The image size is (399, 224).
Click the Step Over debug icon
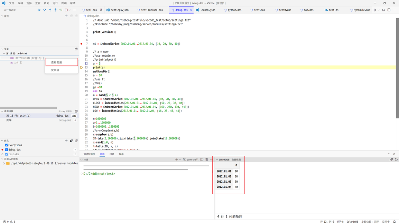pyautogui.click(x=45, y=10)
